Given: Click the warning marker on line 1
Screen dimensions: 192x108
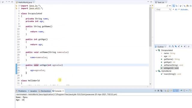Looking at the screenshot, I should (x=16, y=6).
